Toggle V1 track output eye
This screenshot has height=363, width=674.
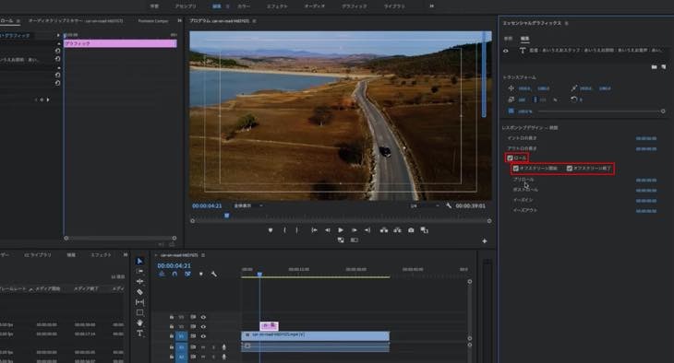[203, 336]
